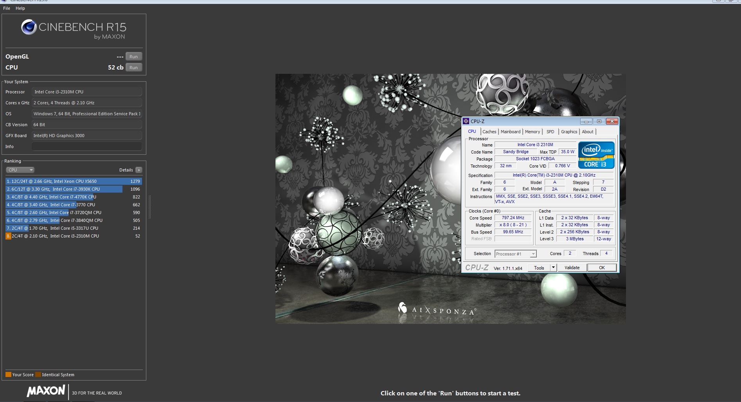Click the AIXSPONZA logo in the render
The image size is (741, 402).
pyautogui.click(x=437, y=309)
